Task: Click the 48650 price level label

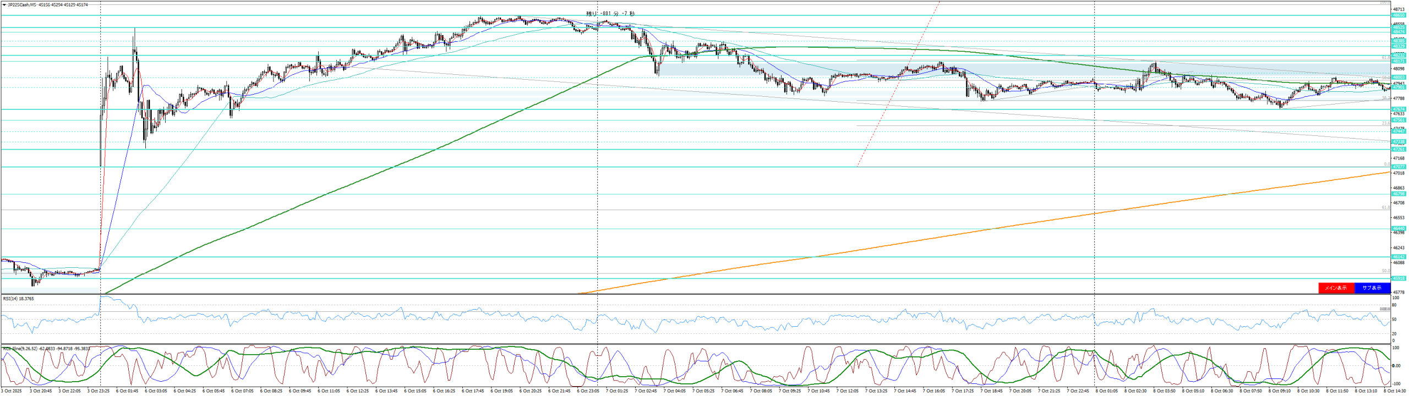Action: click(x=1399, y=15)
